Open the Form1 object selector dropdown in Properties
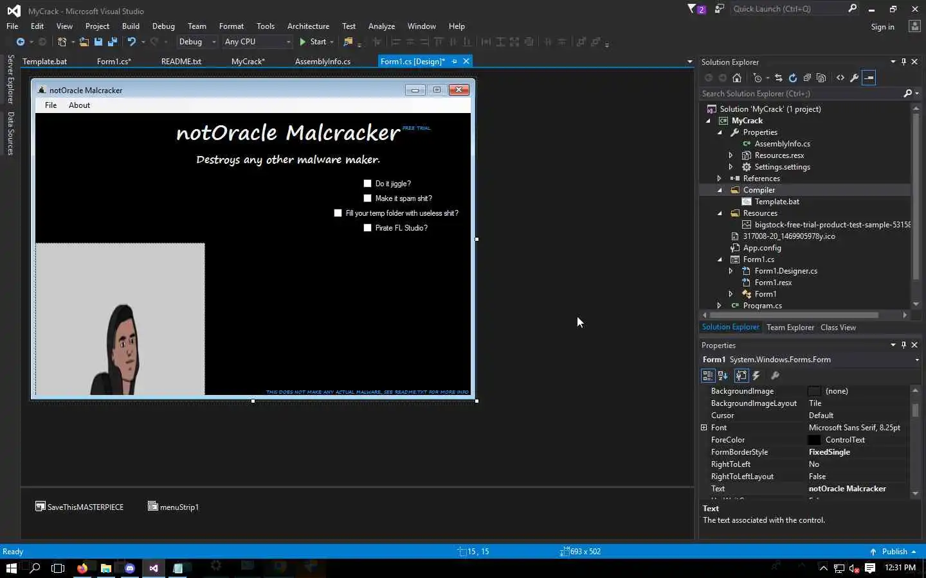This screenshot has width=926, height=578. pos(916,360)
